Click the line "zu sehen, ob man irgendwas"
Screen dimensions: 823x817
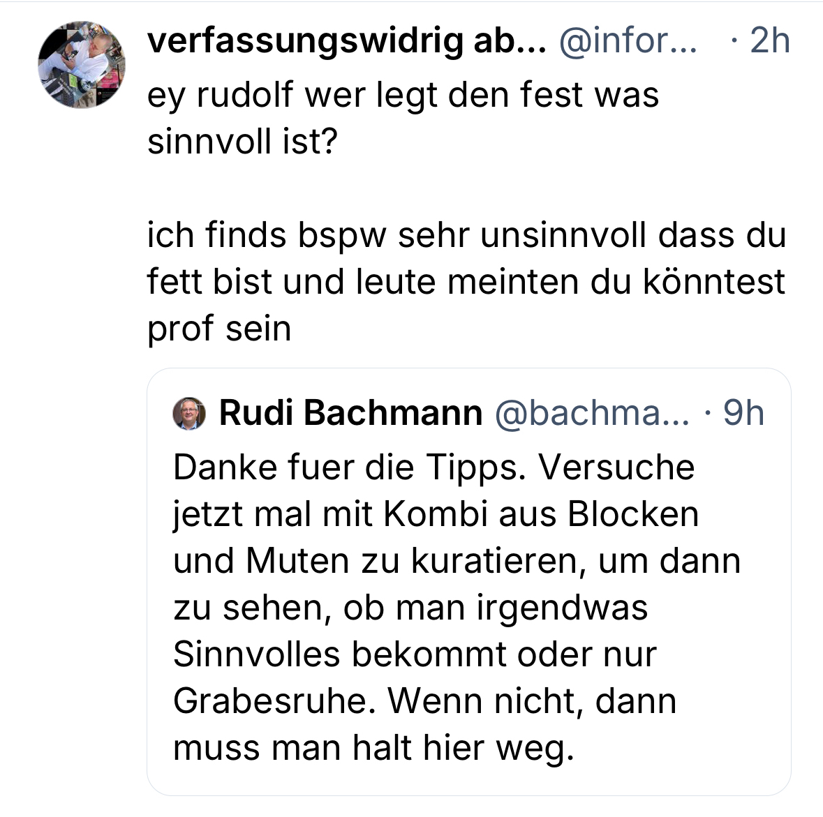[410, 608]
